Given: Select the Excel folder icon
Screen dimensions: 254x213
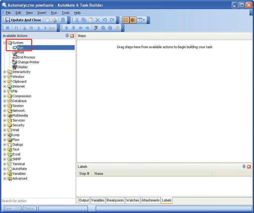Looking at the screenshot, I should pos(10,155).
